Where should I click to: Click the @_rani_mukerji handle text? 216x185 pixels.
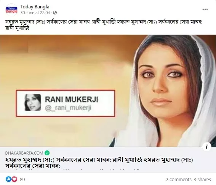click(68, 108)
